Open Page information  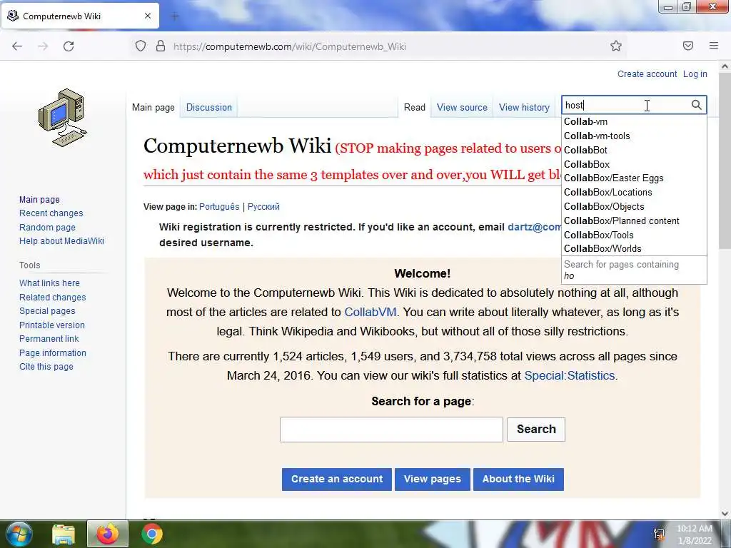tap(53, 352)
